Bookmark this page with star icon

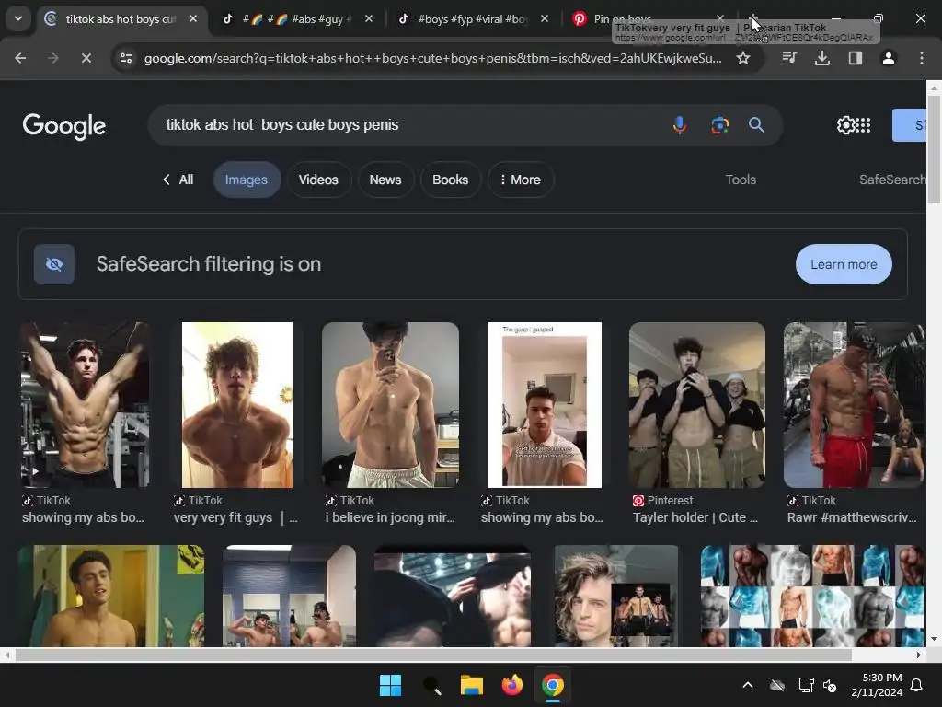[x=743, y=58]
